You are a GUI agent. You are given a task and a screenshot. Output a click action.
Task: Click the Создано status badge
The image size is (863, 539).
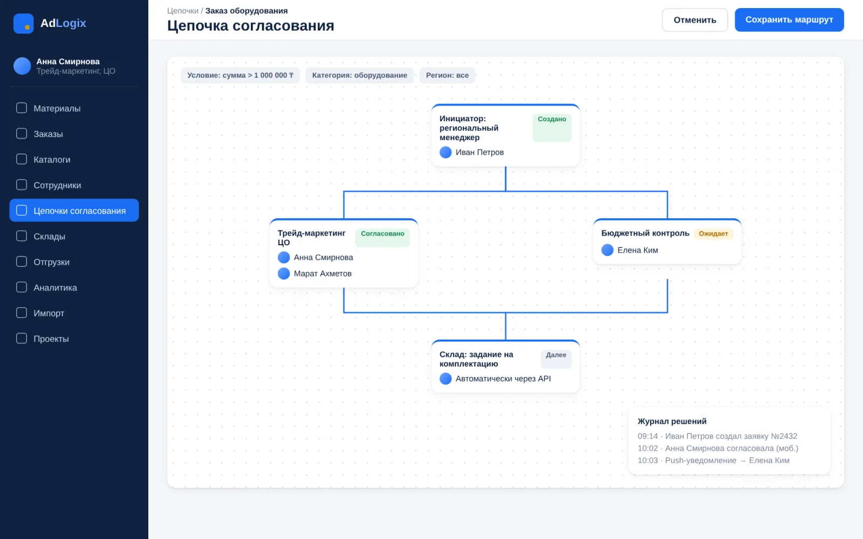coord(552,128)
